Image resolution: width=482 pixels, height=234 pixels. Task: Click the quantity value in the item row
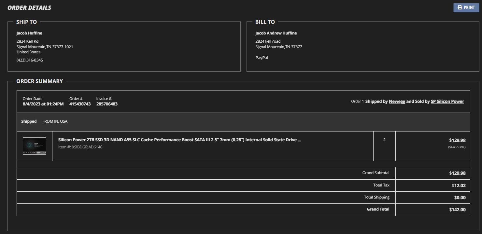point(384,140)
